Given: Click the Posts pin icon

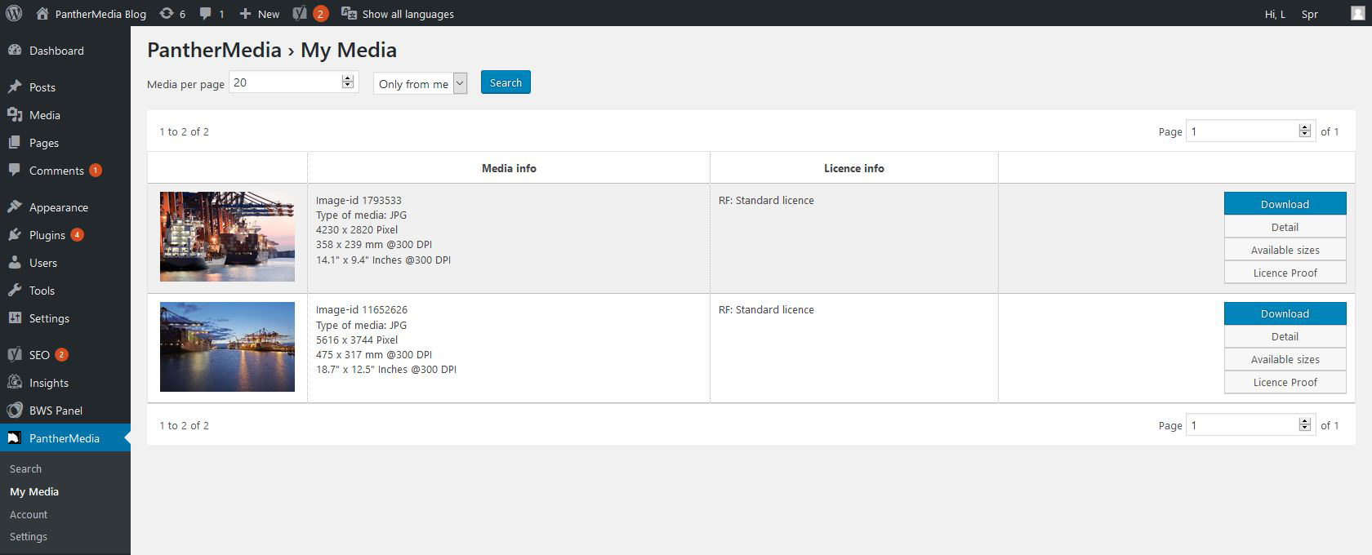Looking at the screenshot, I should point(14,87).
